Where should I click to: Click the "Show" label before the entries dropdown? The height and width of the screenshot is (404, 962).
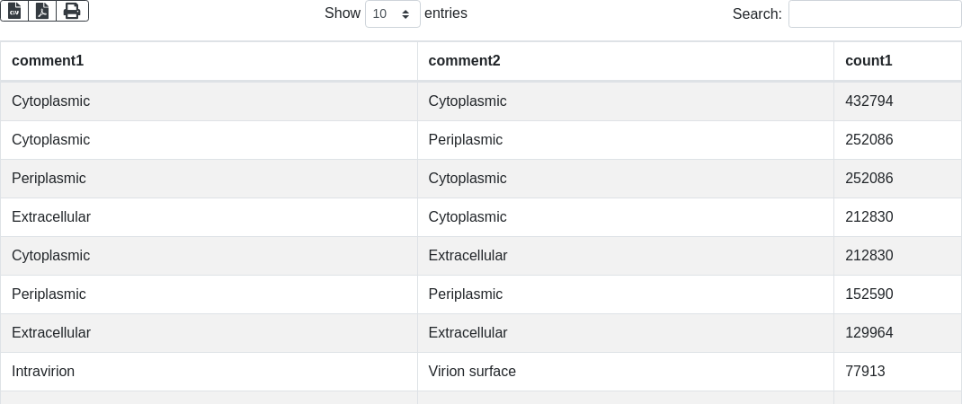tap(343, 13)
